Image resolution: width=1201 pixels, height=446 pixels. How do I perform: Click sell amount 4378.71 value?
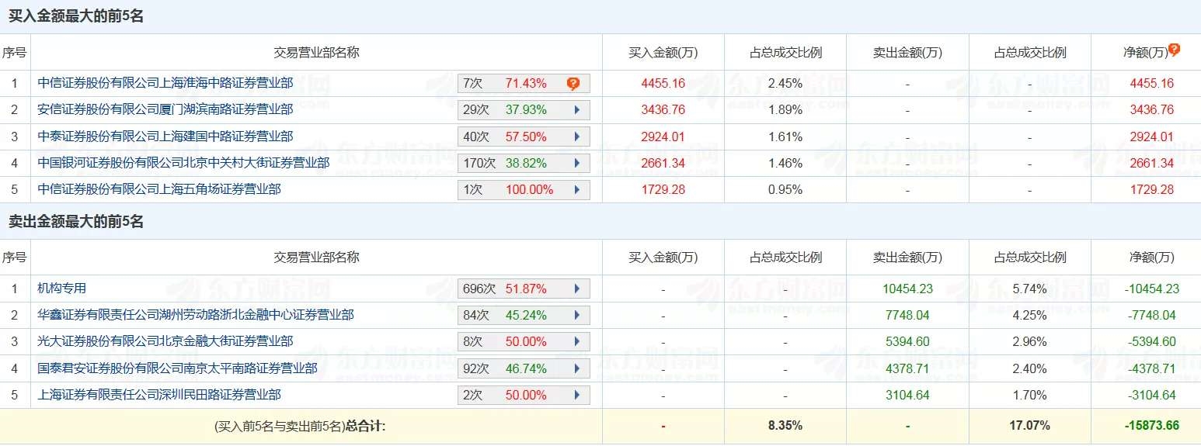click(x=907, y=368)
